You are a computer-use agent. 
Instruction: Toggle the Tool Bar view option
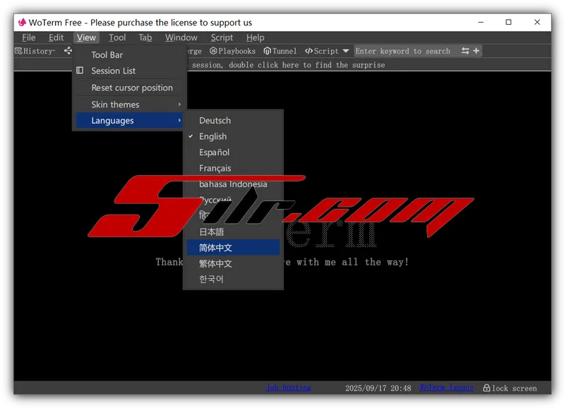pos(129,55)
